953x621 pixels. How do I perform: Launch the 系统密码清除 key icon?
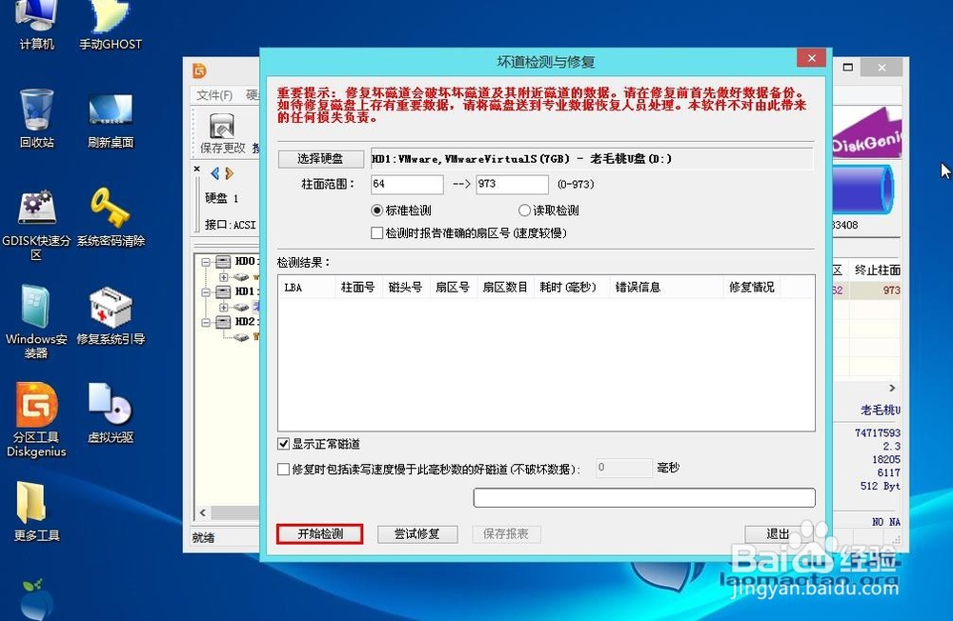click(x=110, y=217)
